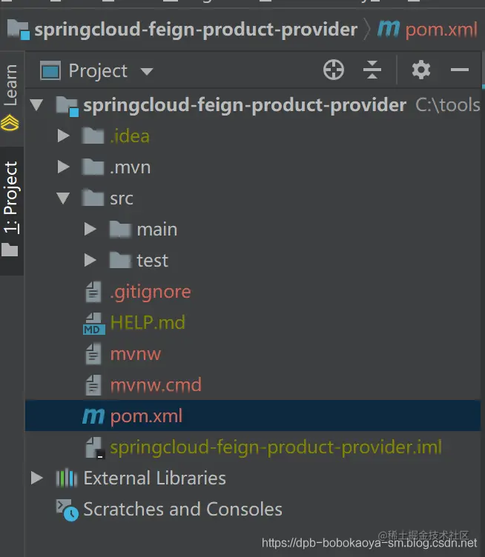Click the mvnw file icon
Viewport: 485px width, 557px height.
[x=93, y=354]
